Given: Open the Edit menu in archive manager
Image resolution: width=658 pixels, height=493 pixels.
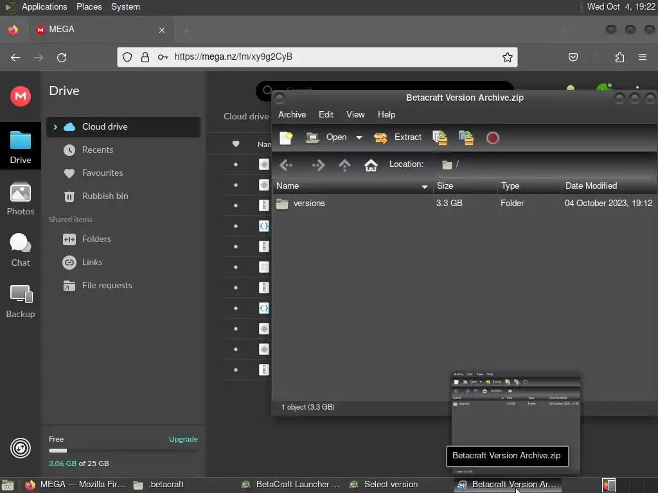Looking at the screenshot, I should click(326, 114).
